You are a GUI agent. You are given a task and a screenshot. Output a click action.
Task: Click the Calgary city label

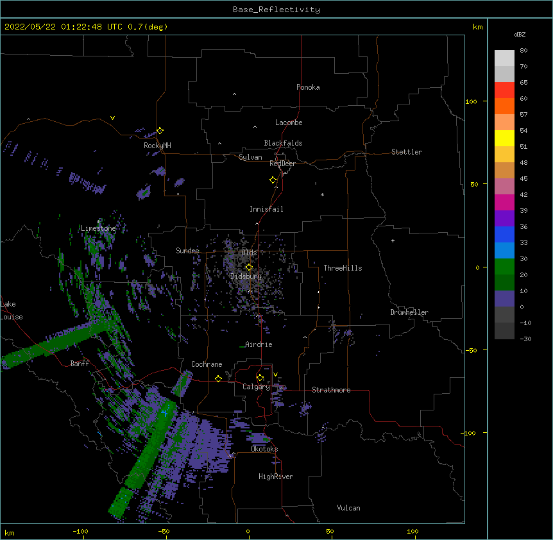click(x=256, y=387)
